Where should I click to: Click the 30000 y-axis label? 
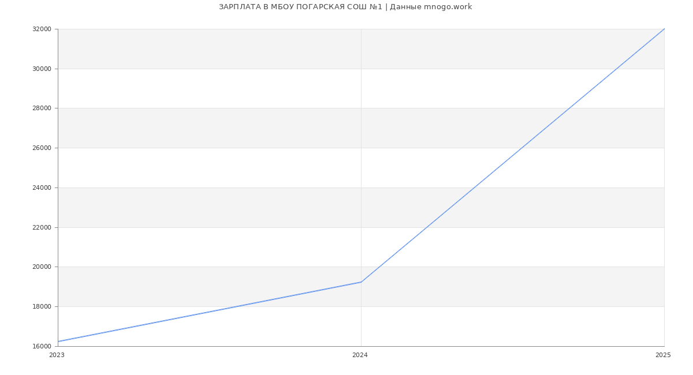click(42, 69)
